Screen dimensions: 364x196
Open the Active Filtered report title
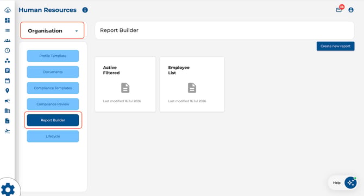coord(111,70)
